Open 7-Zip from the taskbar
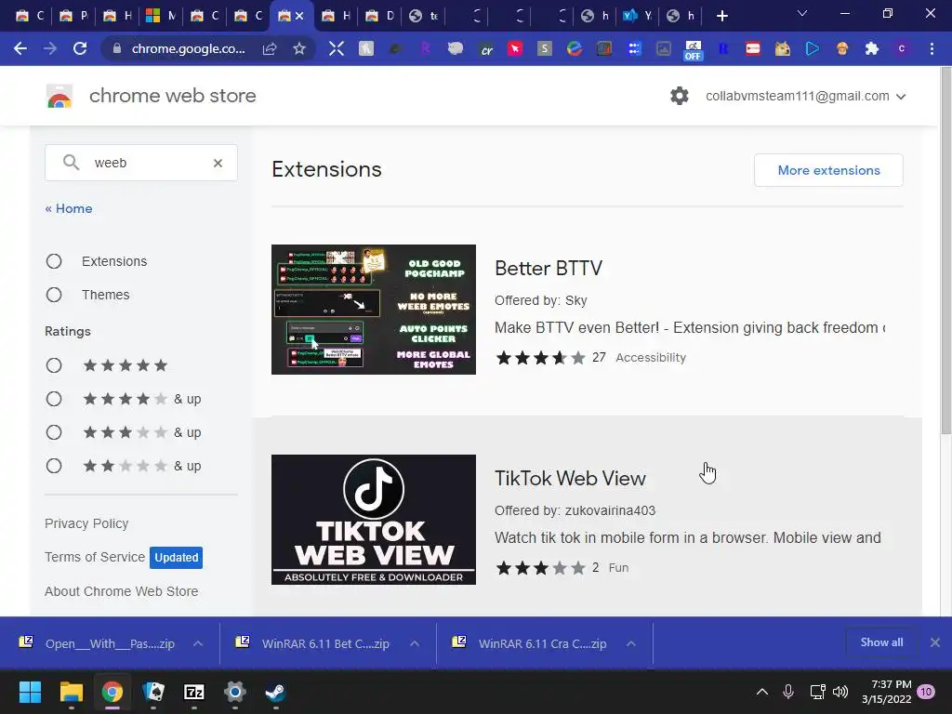The width and height of the screenshot is (952, 714). pos(194,692)
